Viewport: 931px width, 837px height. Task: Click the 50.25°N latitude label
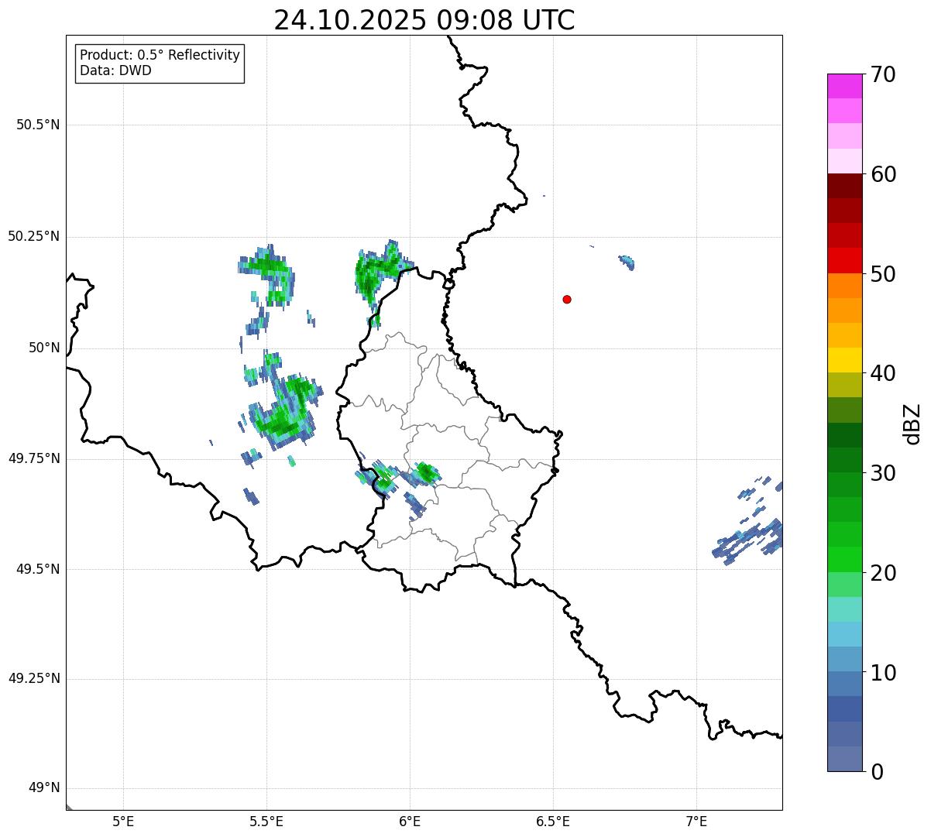(x=34, y=236)
